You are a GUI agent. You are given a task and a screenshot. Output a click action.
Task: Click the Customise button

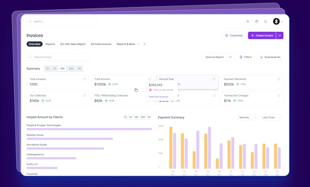click(x=234, y=35)
